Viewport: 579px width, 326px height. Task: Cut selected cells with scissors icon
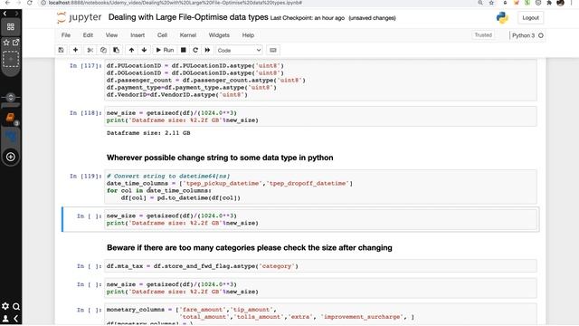tap(90, 50)
